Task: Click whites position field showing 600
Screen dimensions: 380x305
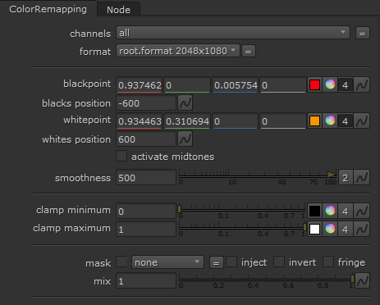Action: click(x=146, y=139)
